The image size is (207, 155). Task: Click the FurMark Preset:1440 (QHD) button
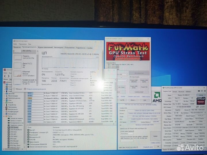point(144,81)
